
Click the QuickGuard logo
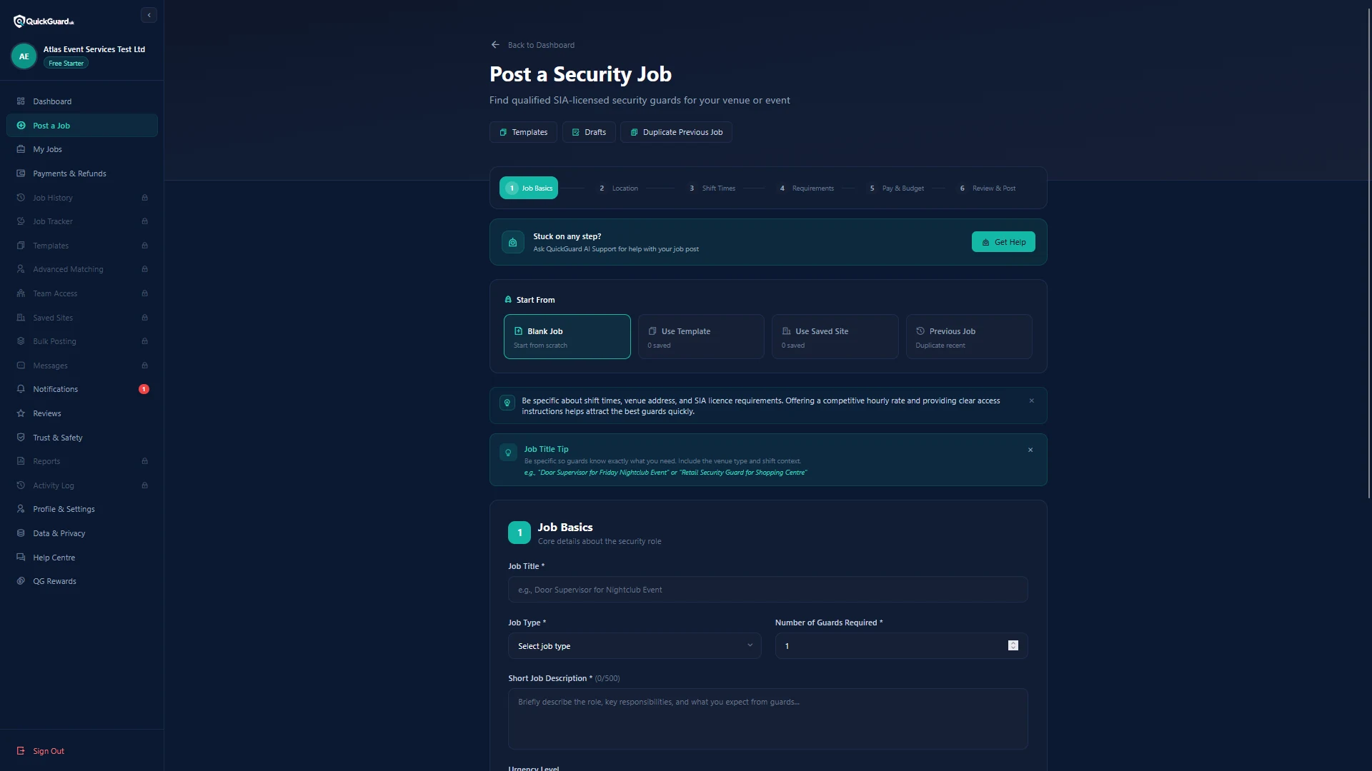[44, 21]
